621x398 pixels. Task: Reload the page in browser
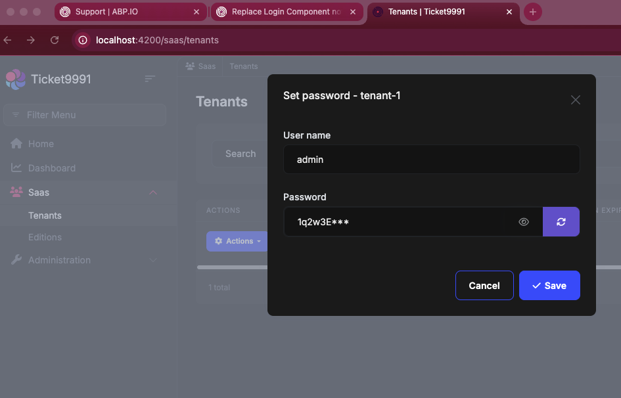[55, 40]
